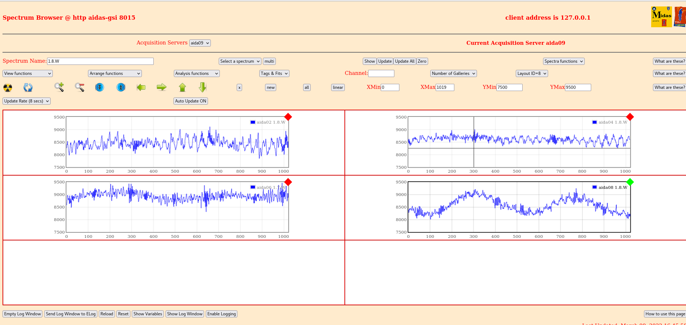
Task: Click the blue refresh arrows icon
Action: [28, 87]
